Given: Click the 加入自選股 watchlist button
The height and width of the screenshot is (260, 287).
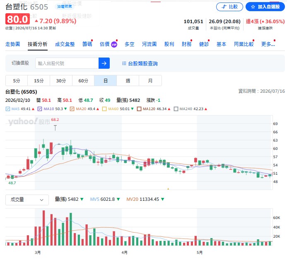Looking at the screenshot, I should point(265,7).
